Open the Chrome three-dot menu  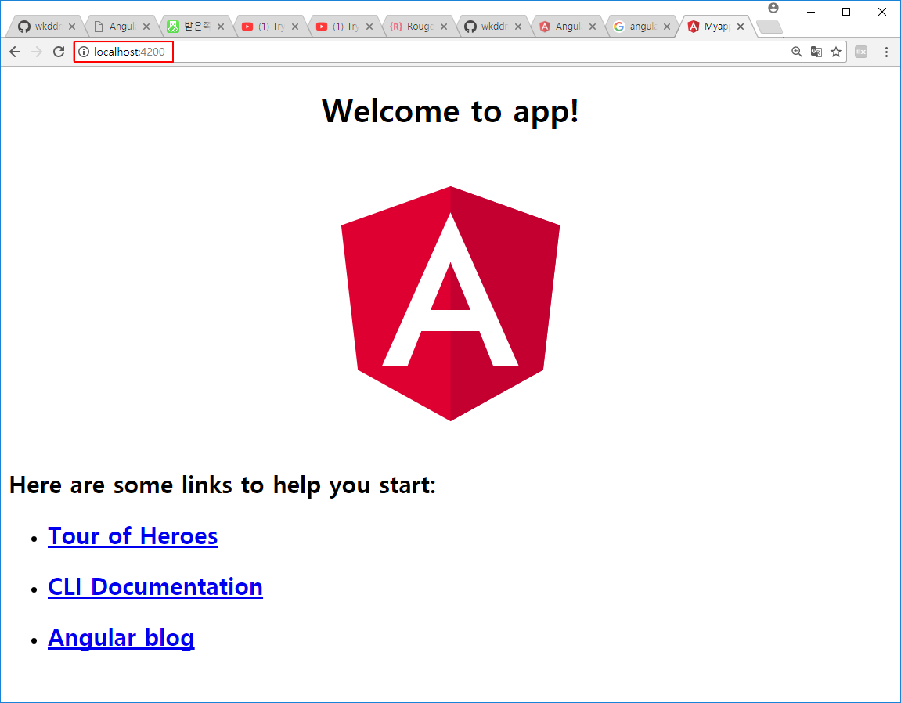tap(887, 52)
